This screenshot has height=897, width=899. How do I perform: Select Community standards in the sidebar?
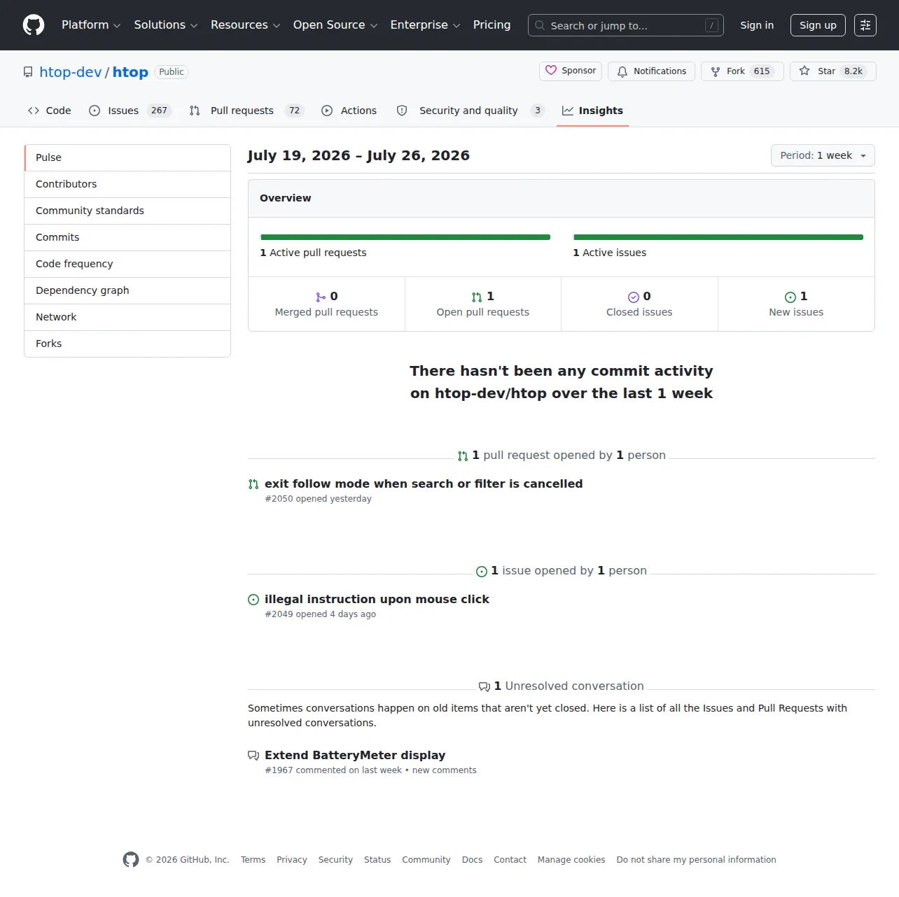[127, 211]
